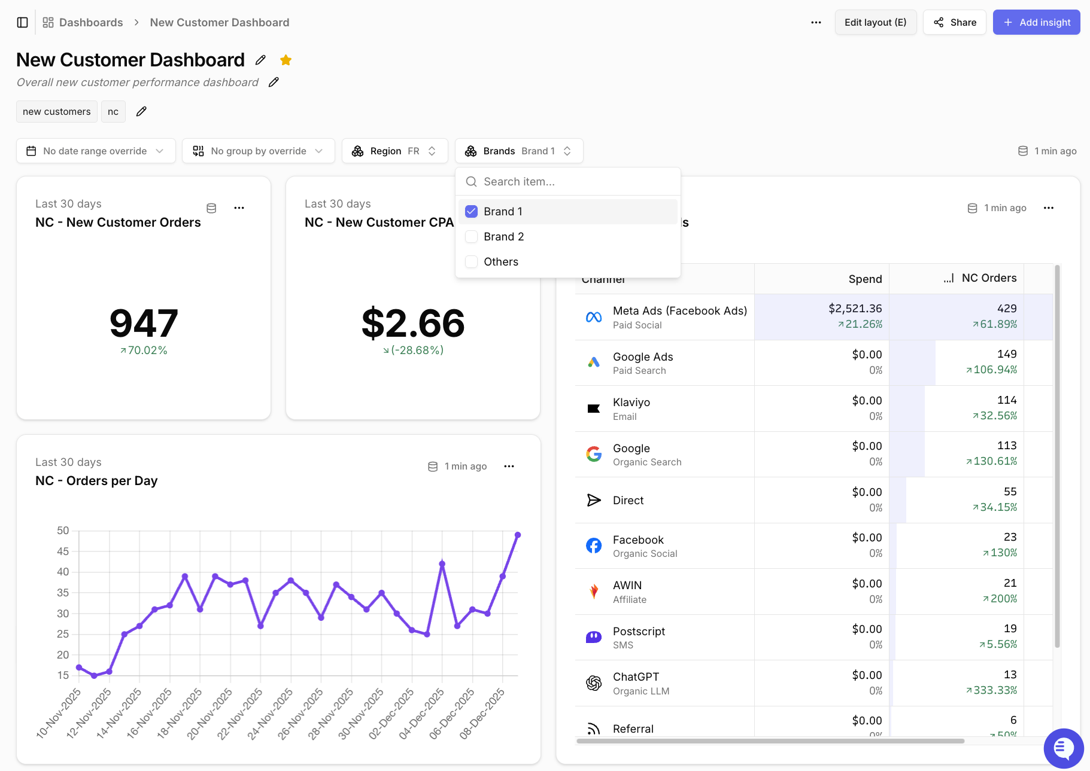This screenshot has width=1090, height=771.
Task: Click the 947 new customer orders value
Action: pos(144,323)
